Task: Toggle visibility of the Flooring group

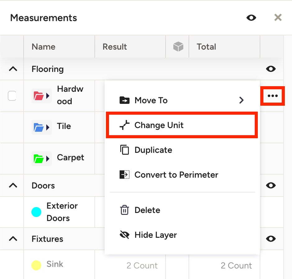Action: coord(271,69)
